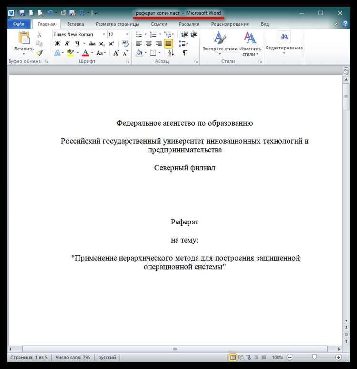Click the zoom slider handle

(314, 357)
